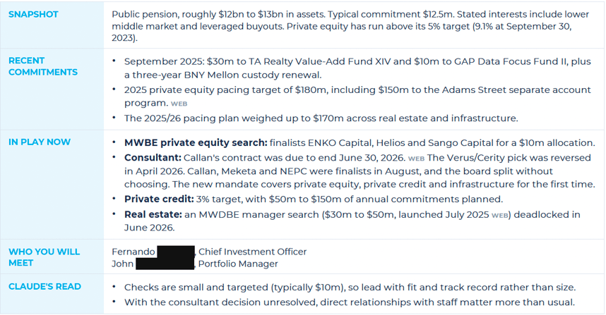Click the Chief Investment Officer title
Image resolution: width=606 pixels, height=315 pixels.
pos(252,252)
